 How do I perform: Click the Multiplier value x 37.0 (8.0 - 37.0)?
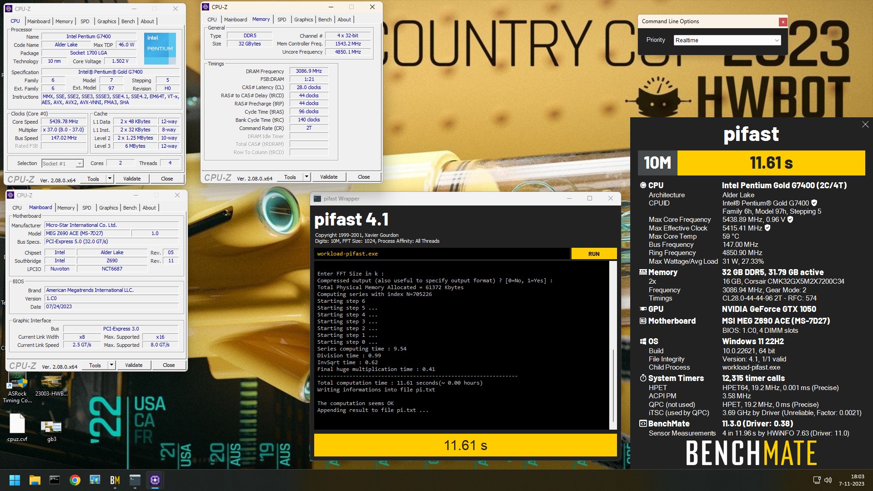[x=64, y=130]
